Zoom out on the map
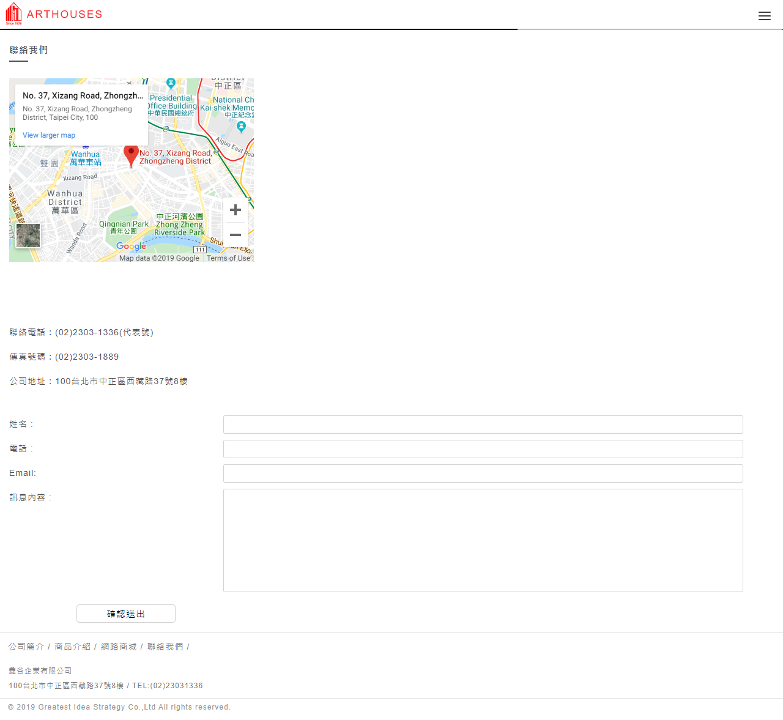Image resolution: width=783 pixels, height=720 pixels. point(236,235)
